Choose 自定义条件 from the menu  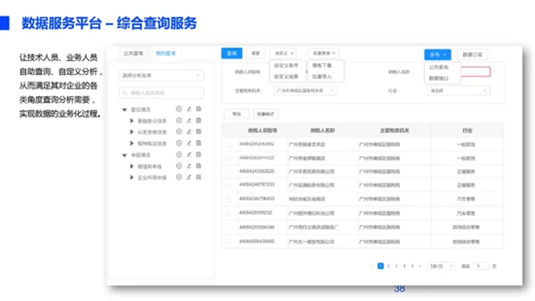[286, 65]
